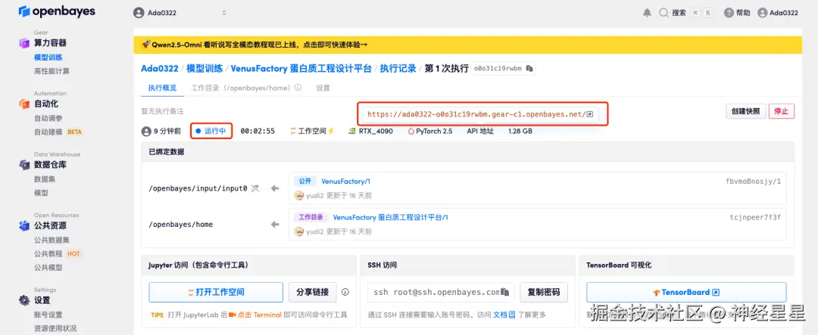Screen dimensions: 818x335
Task: Open the VenusFactory/1 dataset link
Action: click(x=346, y=181)
